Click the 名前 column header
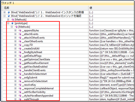Screen dimensions: 135x102 click(x=46, y=8)
